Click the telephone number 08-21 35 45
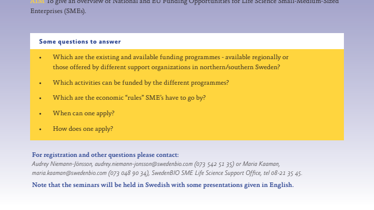Screen dimensions: 374x210 point(286,173)
